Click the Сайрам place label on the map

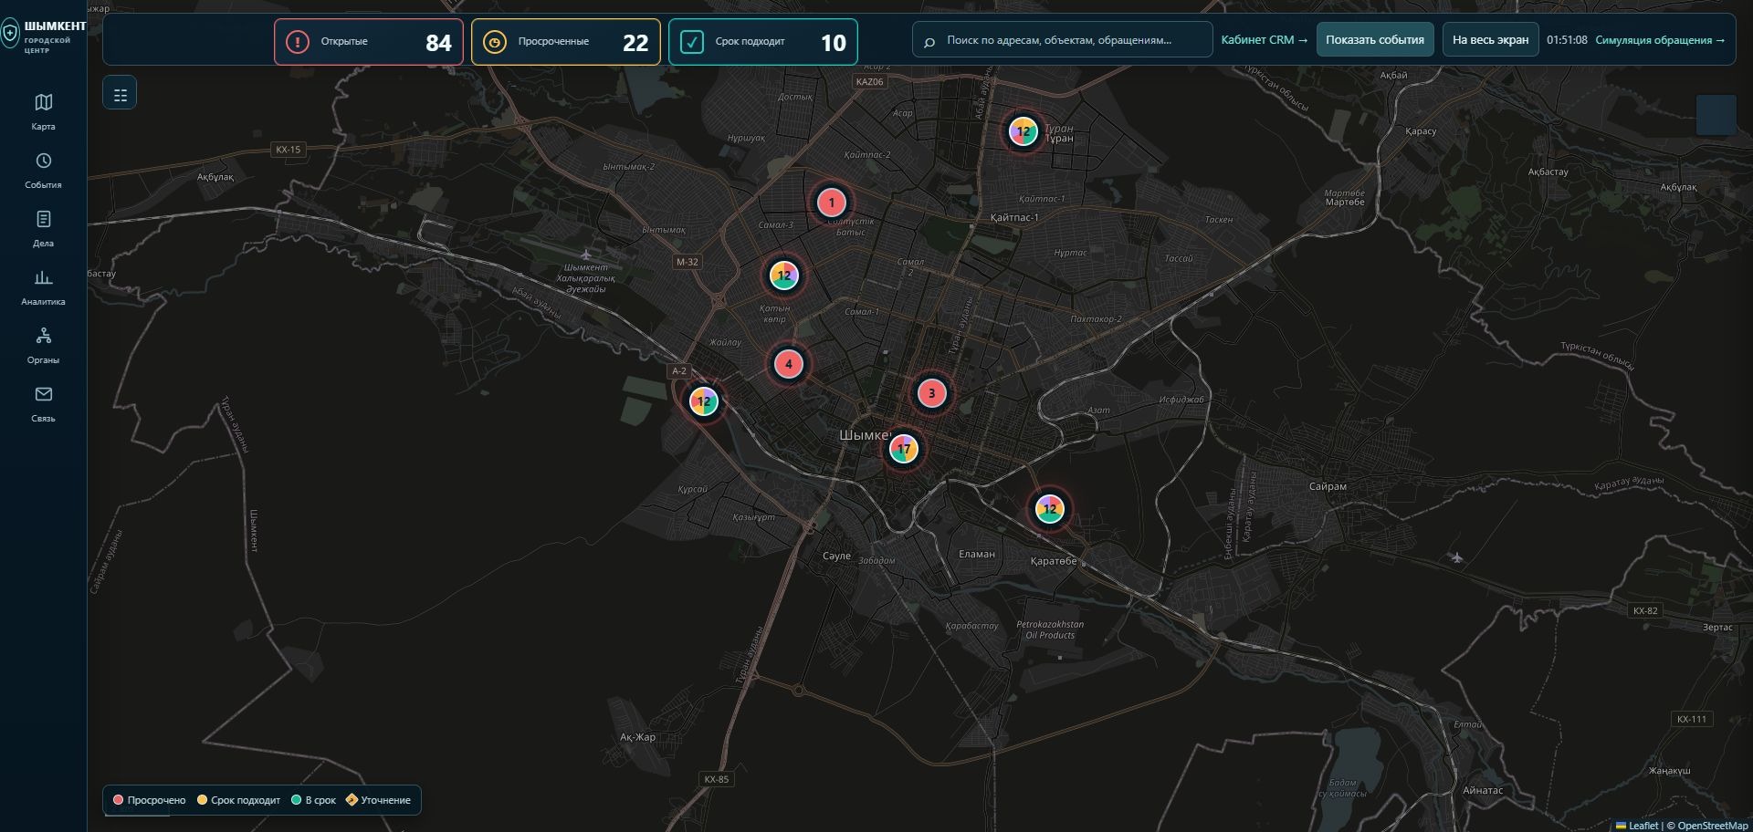[x=1328, y=486]
